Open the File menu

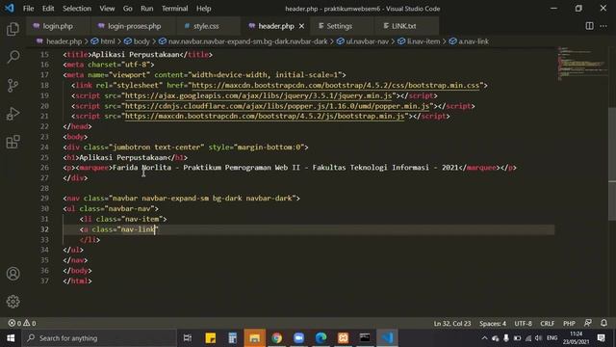(28, 9)
